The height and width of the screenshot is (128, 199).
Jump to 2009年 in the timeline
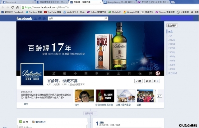[x=172, y=48]
